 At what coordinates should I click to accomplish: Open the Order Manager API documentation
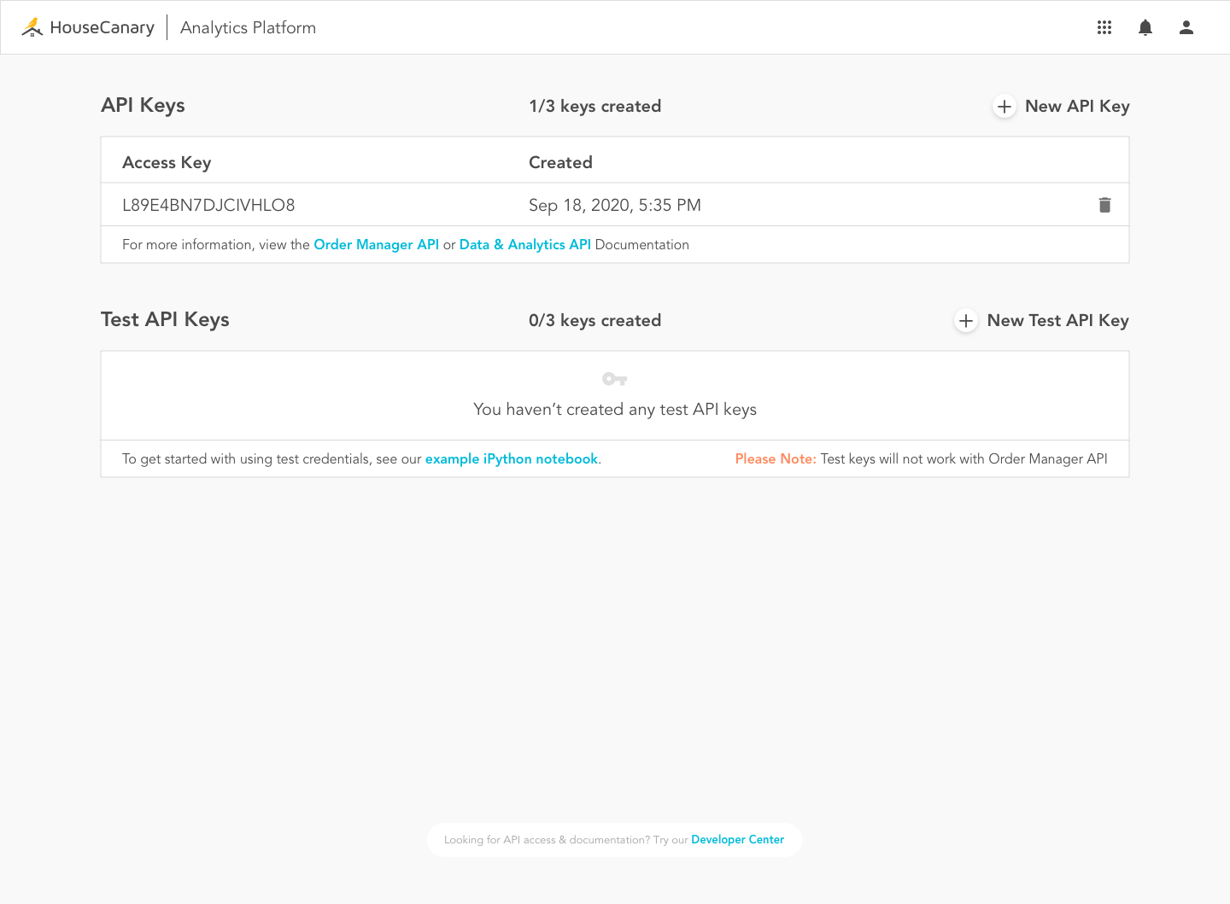tap(377, 244)
